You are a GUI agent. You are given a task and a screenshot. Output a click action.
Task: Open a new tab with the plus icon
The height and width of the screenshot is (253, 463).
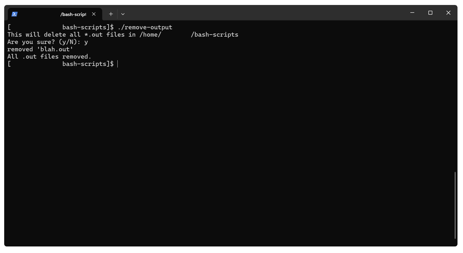point(111,14)
